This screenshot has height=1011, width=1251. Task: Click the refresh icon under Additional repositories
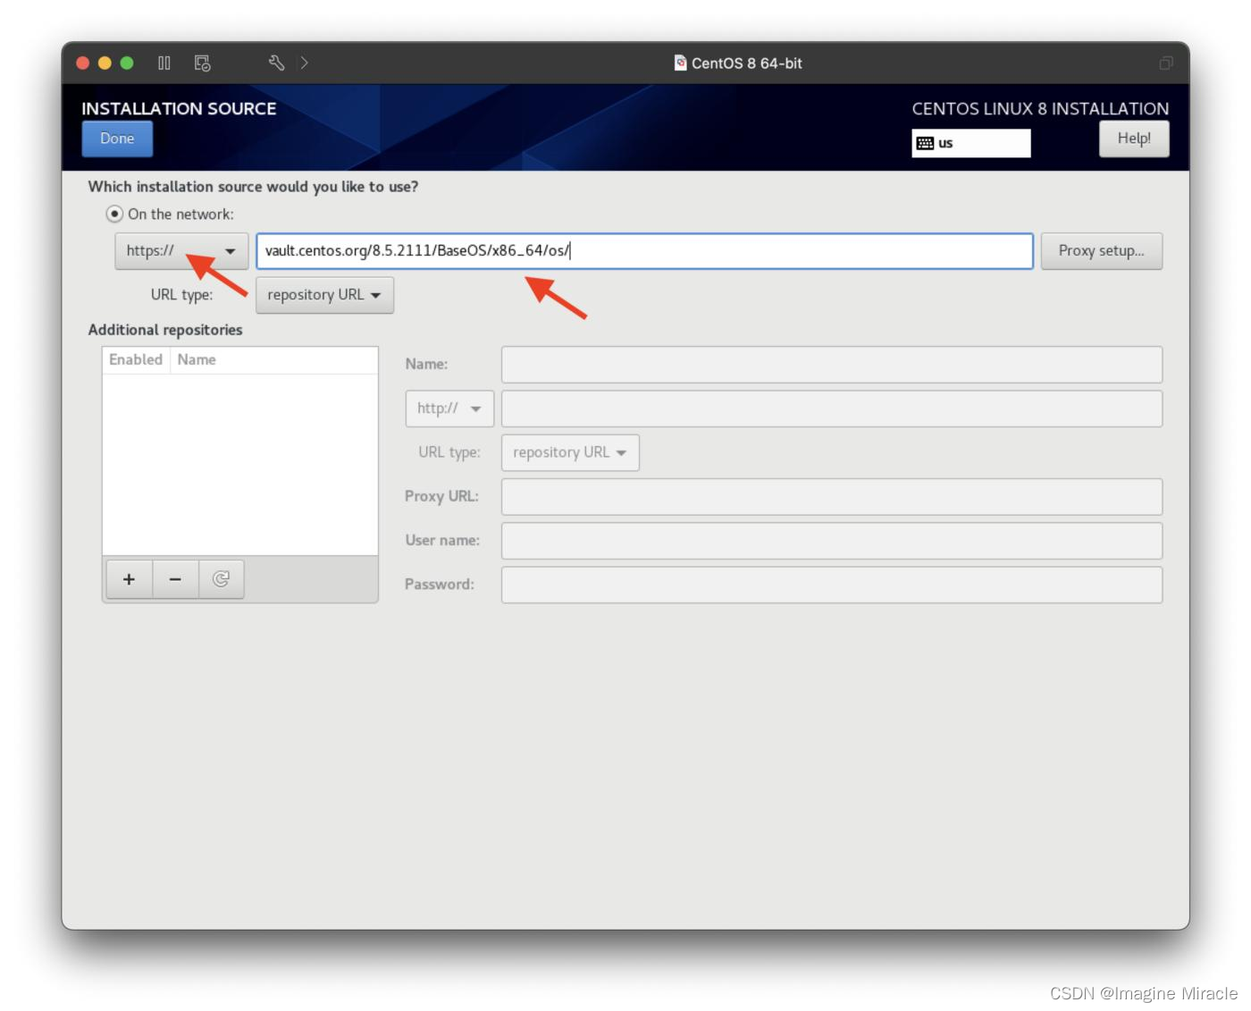pos(222,579)
